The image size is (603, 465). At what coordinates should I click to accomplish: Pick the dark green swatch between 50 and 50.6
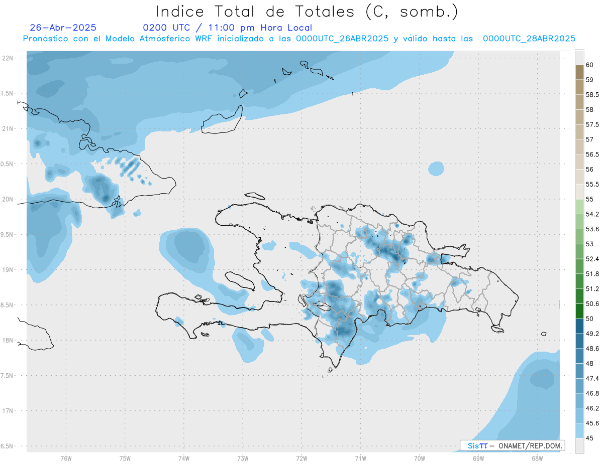[x=579, y=311]
